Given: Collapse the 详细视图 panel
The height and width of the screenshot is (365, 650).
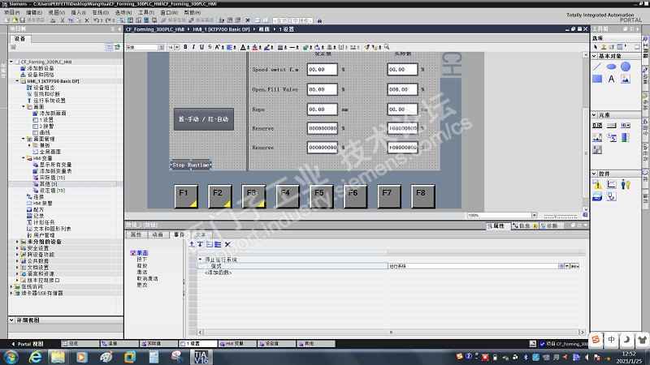Looking at the screenshot, I should [x=11, y=320].
